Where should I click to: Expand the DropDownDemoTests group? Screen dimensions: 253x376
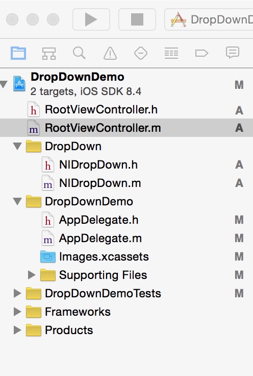pos(17,293)
